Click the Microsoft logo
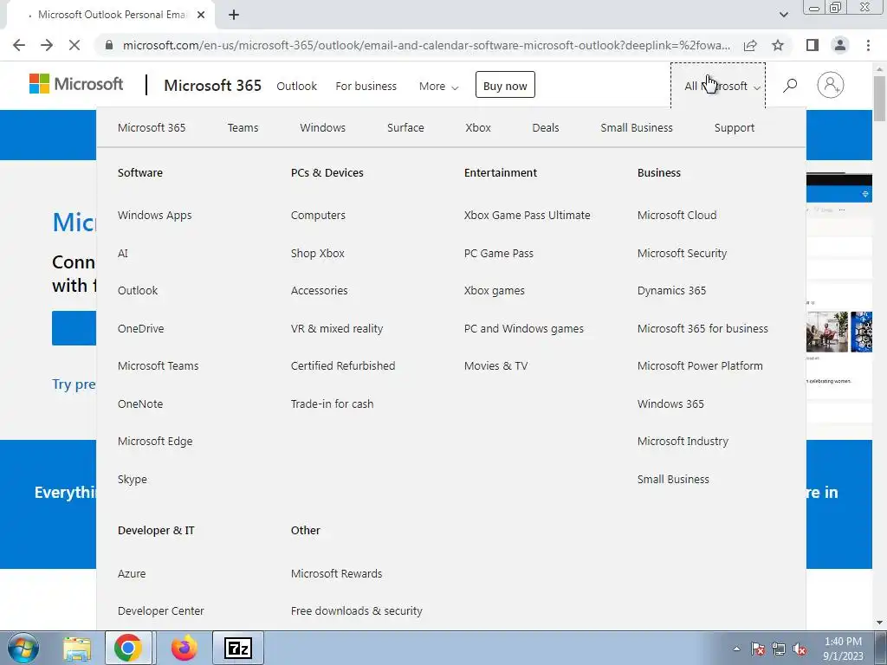The image size is (887, 665). click(76, 84)
